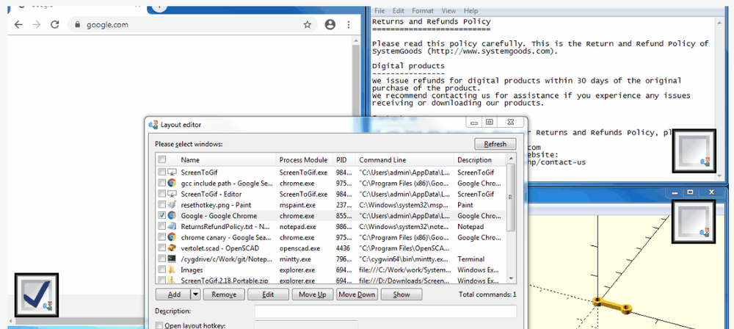Click the Remove button

click(224, 294)
